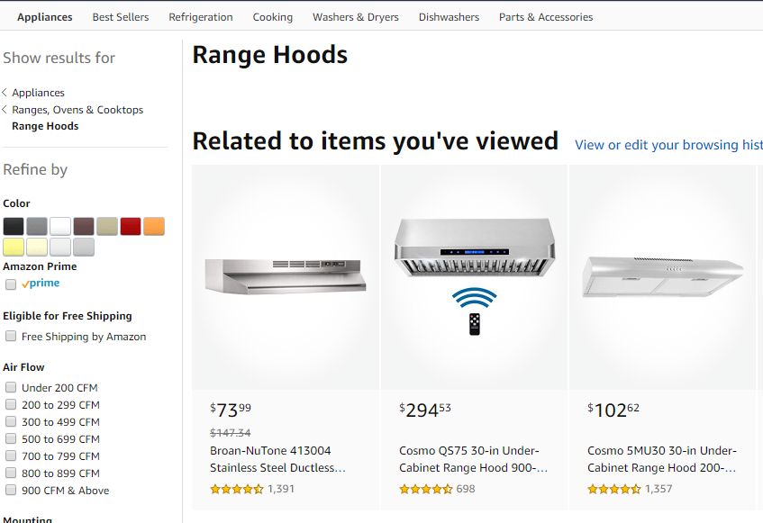Open the Cooking category tab
Image resolution: width=763 pixels, height=523 pixels.
coord(273,16)
